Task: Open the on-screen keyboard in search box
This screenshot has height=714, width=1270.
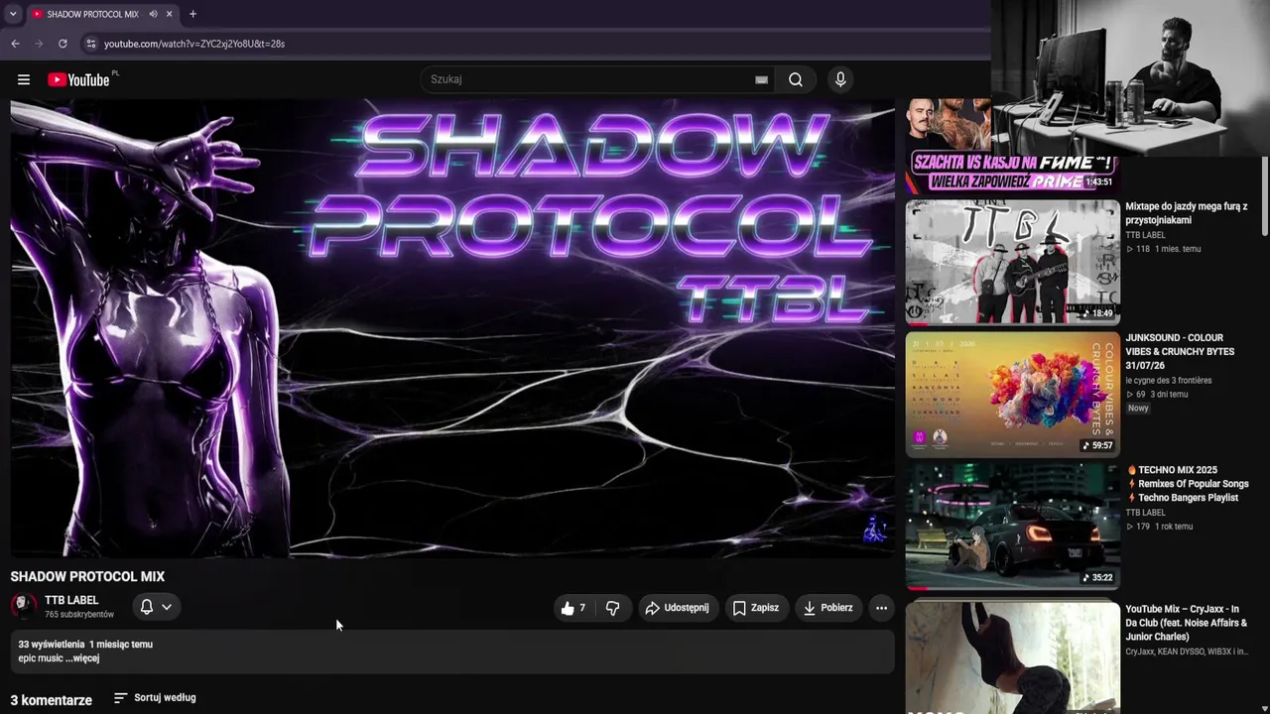Action: pyautogui.click(x=761, y=80)
